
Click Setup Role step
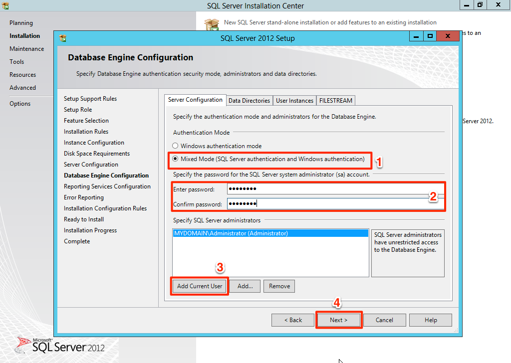point(78,110)
